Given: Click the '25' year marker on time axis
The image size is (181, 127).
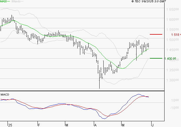Looking at the screenshot, I should pyautogui.click(x=10, y=125).
